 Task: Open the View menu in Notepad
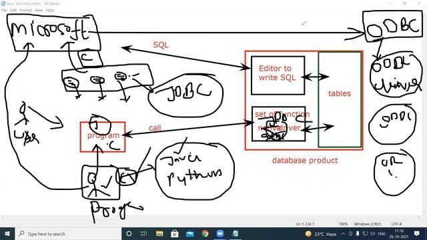39,10
